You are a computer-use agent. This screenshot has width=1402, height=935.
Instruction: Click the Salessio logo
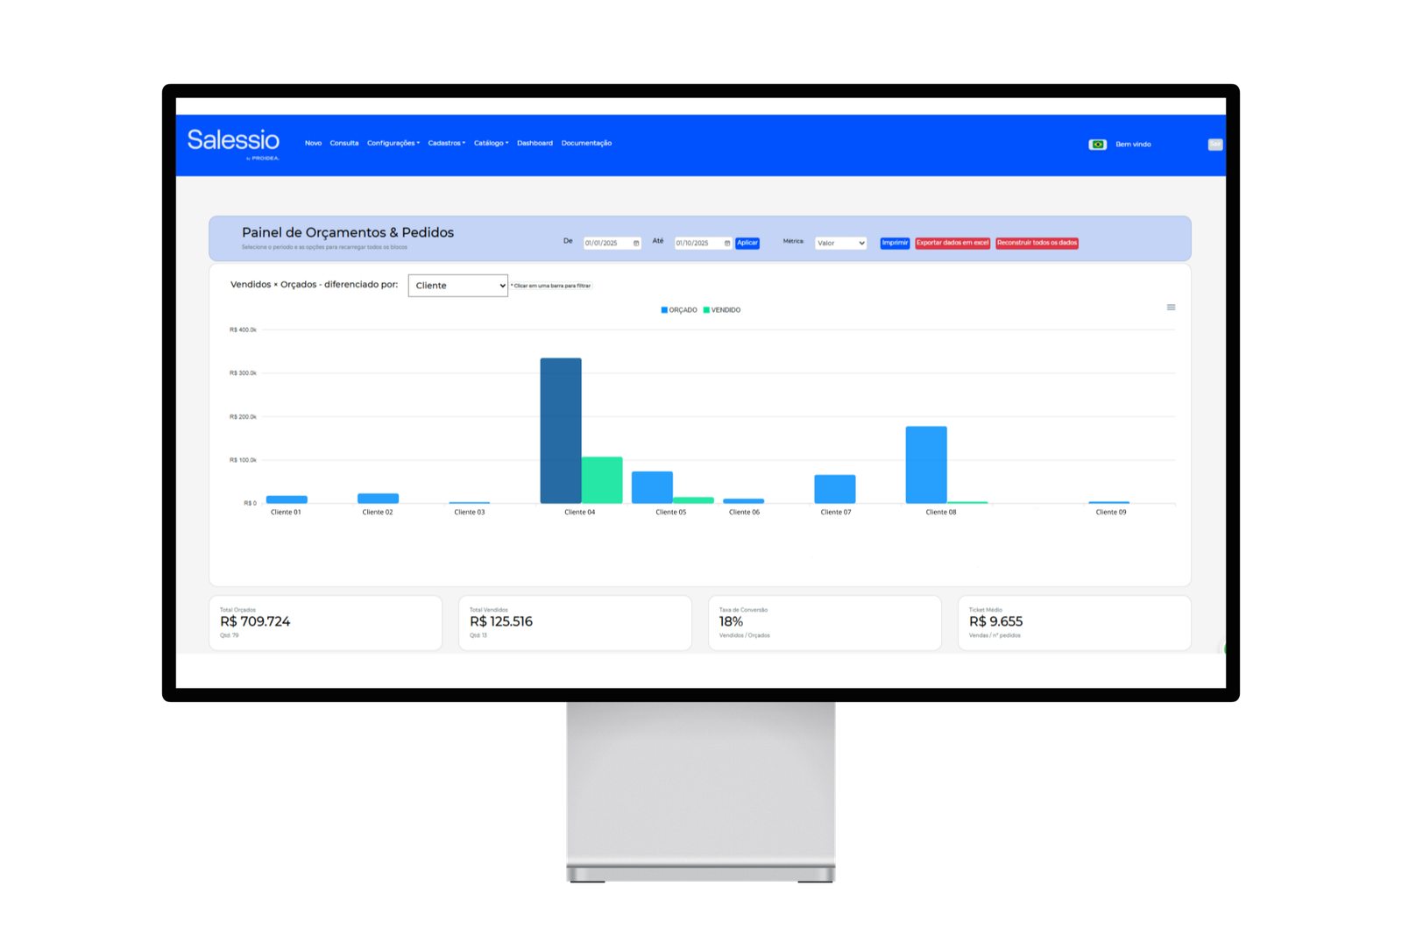click(x=233, y=142)
